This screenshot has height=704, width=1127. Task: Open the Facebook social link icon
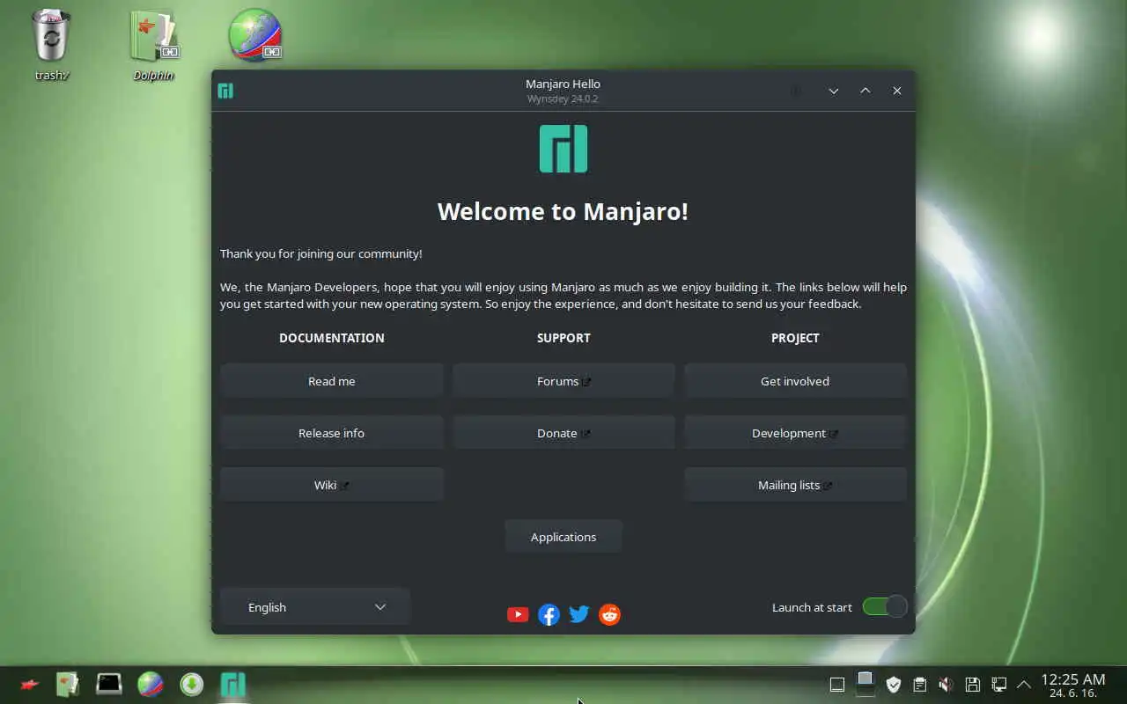click(x=549, y=614)
